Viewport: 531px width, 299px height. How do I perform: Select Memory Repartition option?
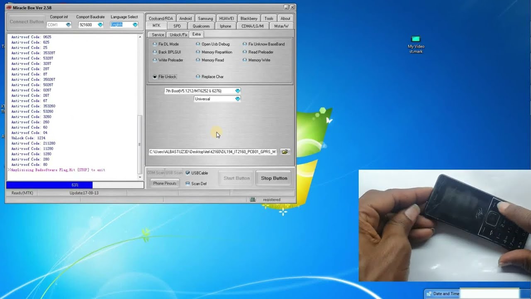214,52
